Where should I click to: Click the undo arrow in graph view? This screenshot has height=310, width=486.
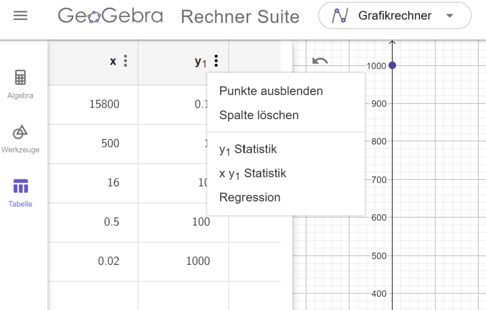click(320, 61)
